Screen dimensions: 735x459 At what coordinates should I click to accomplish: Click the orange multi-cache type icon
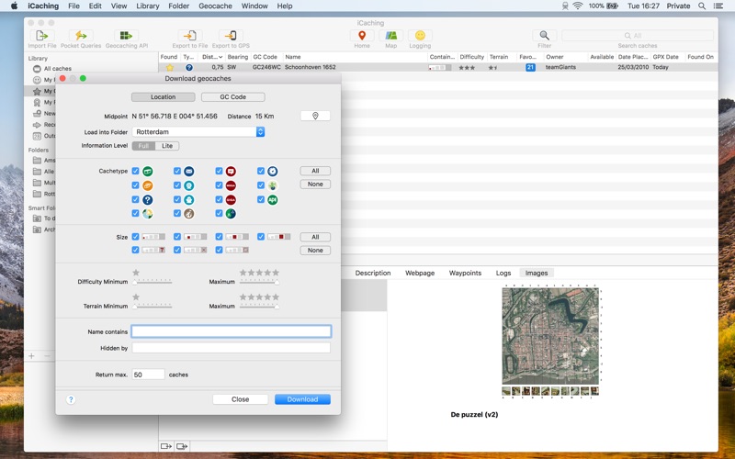[x=148, y=185]
